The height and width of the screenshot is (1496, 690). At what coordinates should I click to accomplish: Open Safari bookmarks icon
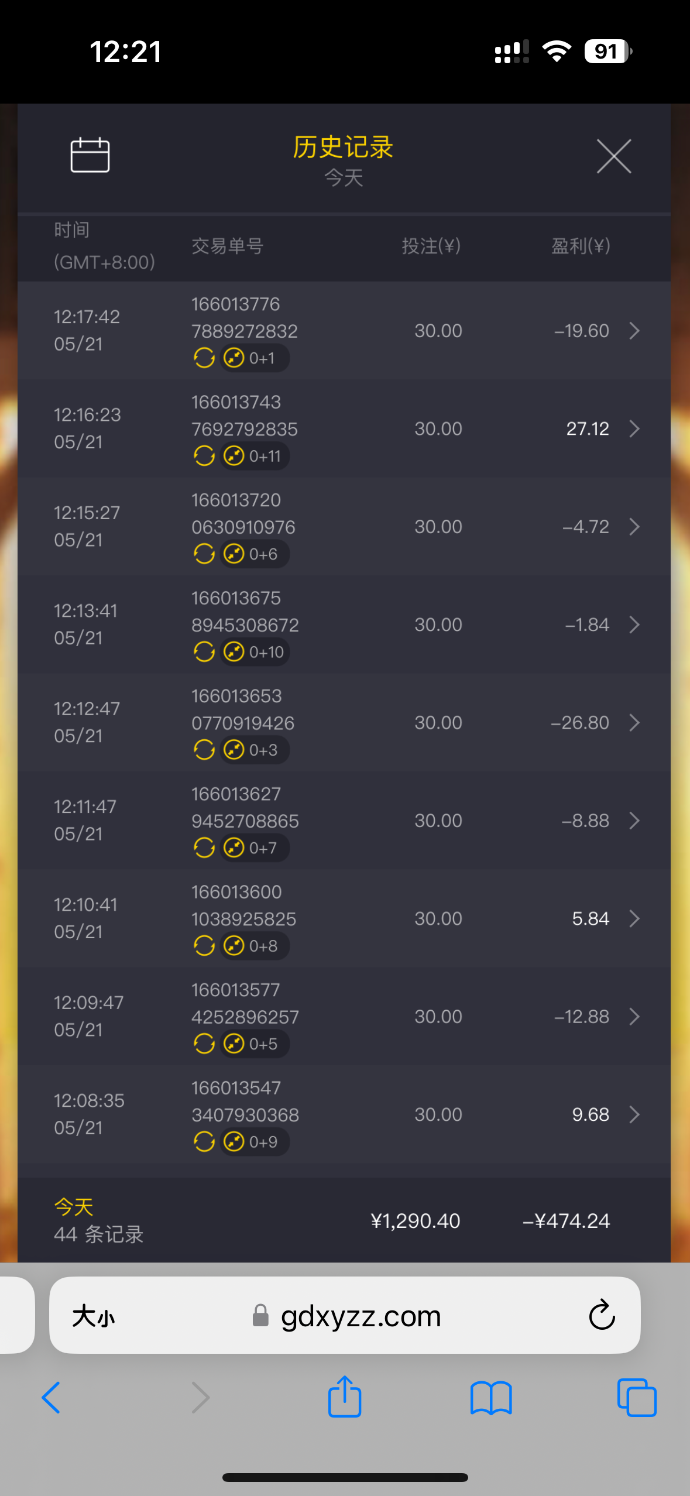[490, 1398]
